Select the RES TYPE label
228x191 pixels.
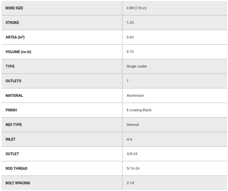(14, 124)
